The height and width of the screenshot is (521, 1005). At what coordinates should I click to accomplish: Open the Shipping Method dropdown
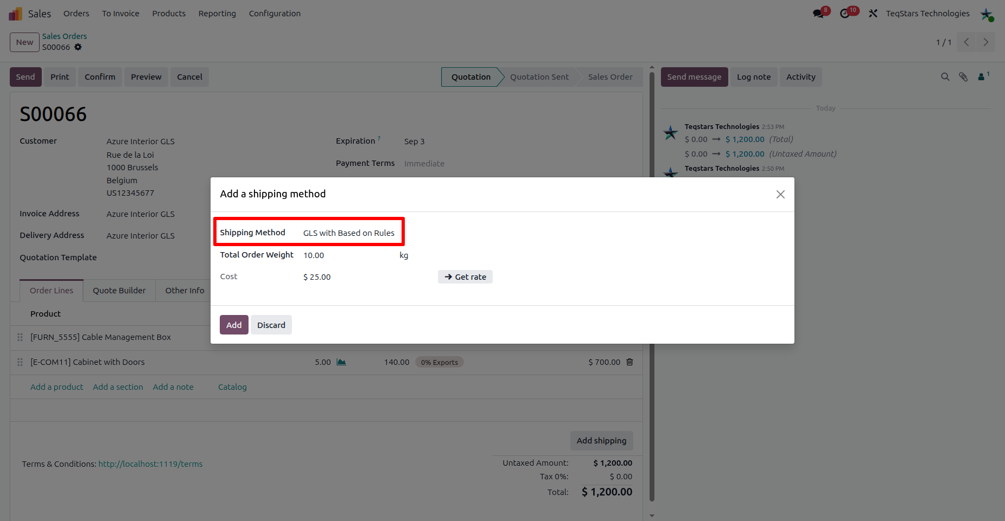pos(349,233)
